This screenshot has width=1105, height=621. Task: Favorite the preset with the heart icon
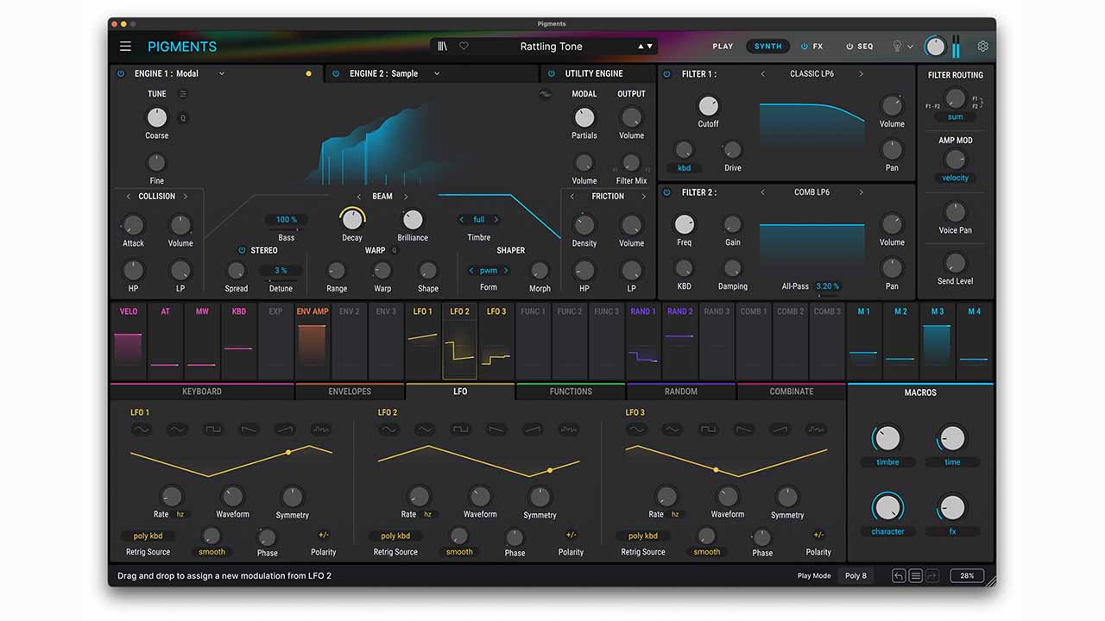tap(464, 47)
